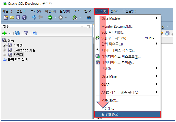This screenshot has height=122, width=176.
Task: Open the 보기(V) menu
Action: coord(35,11)
